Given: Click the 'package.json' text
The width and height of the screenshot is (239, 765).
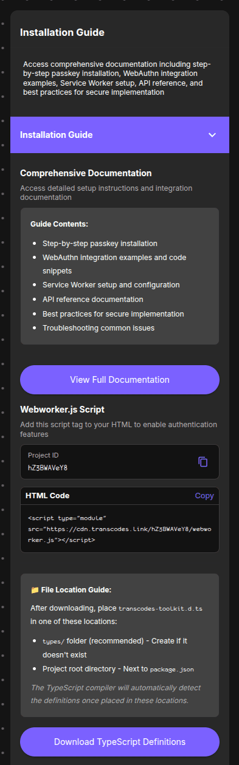Looking at the screenshot, I should 171,669.
